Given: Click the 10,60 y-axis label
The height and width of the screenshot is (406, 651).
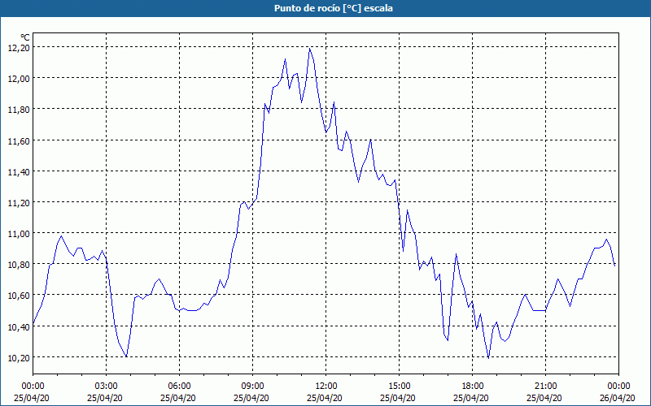Looking at the screenshot, I should (19, 296).
